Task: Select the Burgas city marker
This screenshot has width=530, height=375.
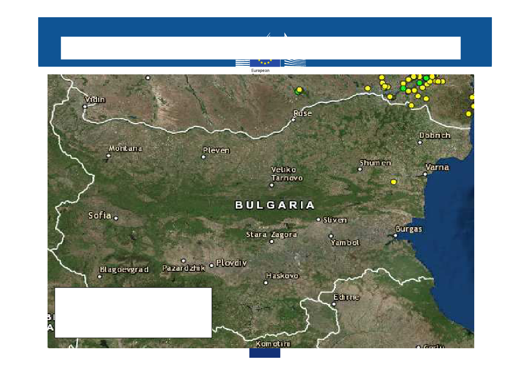Action: point(395,235)
